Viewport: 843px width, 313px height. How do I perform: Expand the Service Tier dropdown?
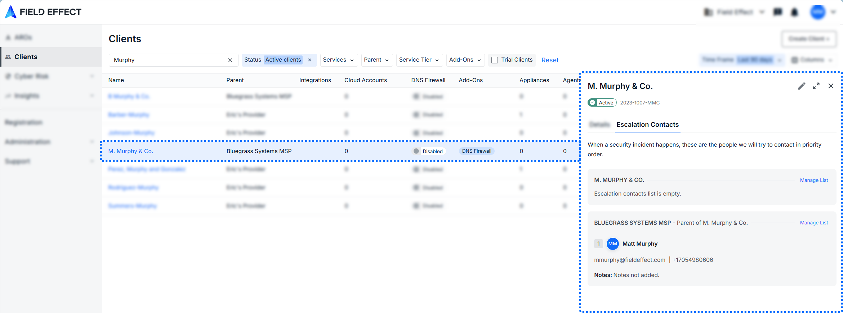[x=419, y=60]
